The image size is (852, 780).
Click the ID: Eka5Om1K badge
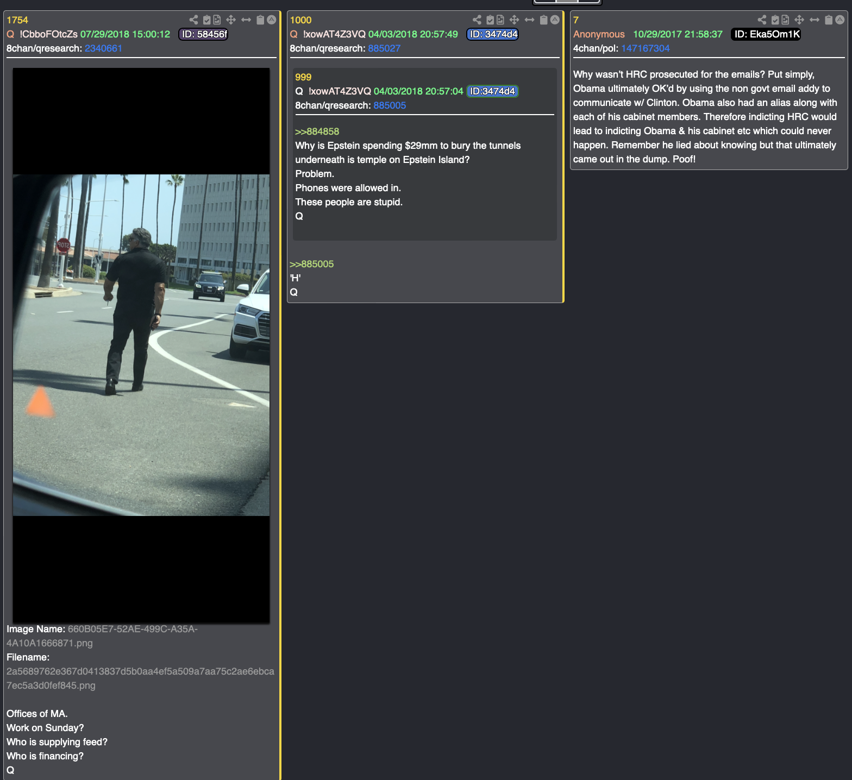pyautogui.click(x=766, y=34)
